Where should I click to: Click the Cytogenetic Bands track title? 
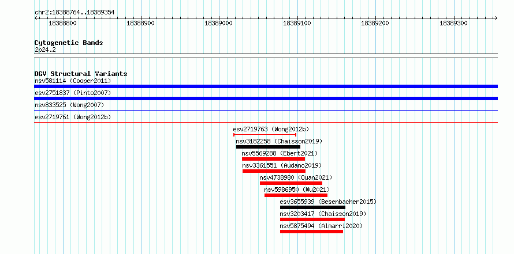[69, 43]
